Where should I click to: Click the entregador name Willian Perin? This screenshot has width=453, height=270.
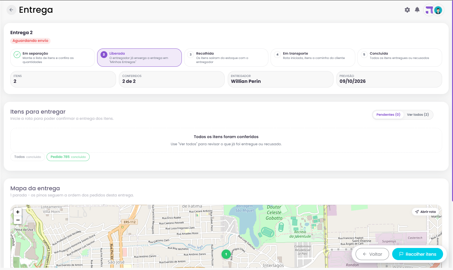pyautogui.click(x=246, y=81)
